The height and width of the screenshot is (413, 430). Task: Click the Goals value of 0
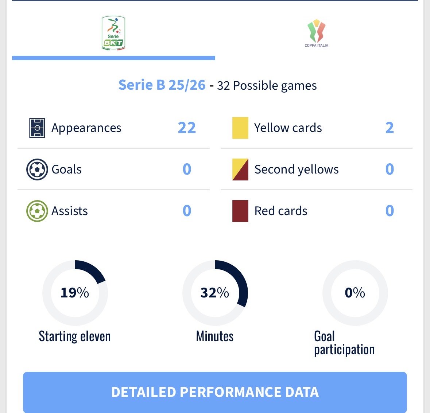187,170
